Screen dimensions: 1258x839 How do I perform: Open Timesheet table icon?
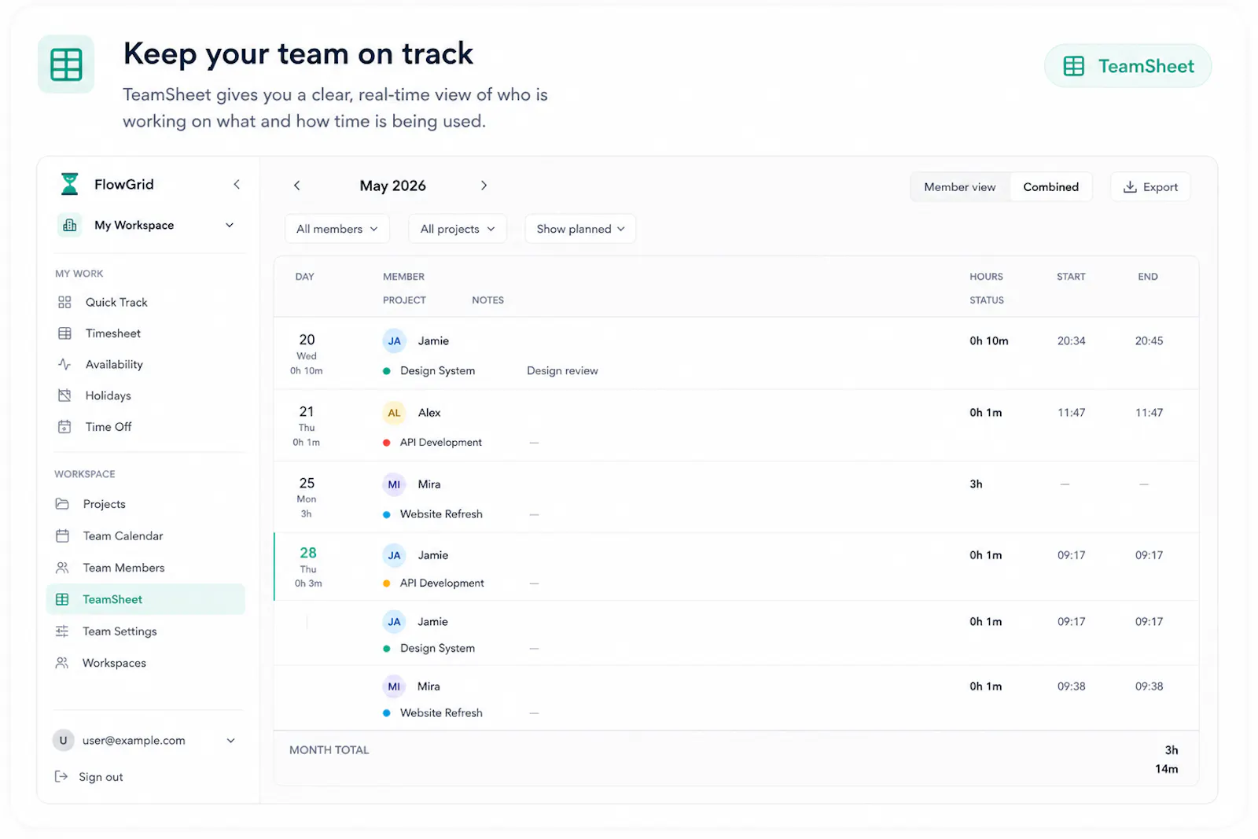(64, 333)
